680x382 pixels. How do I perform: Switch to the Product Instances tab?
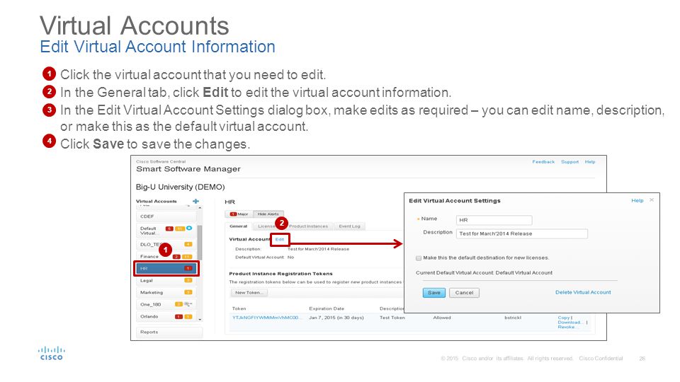[x=308, y=226]
